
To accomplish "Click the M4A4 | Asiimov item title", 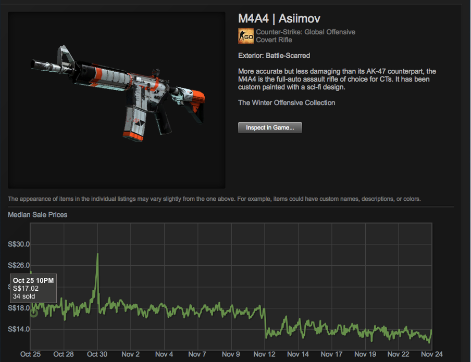I will [x=279, y=19].
